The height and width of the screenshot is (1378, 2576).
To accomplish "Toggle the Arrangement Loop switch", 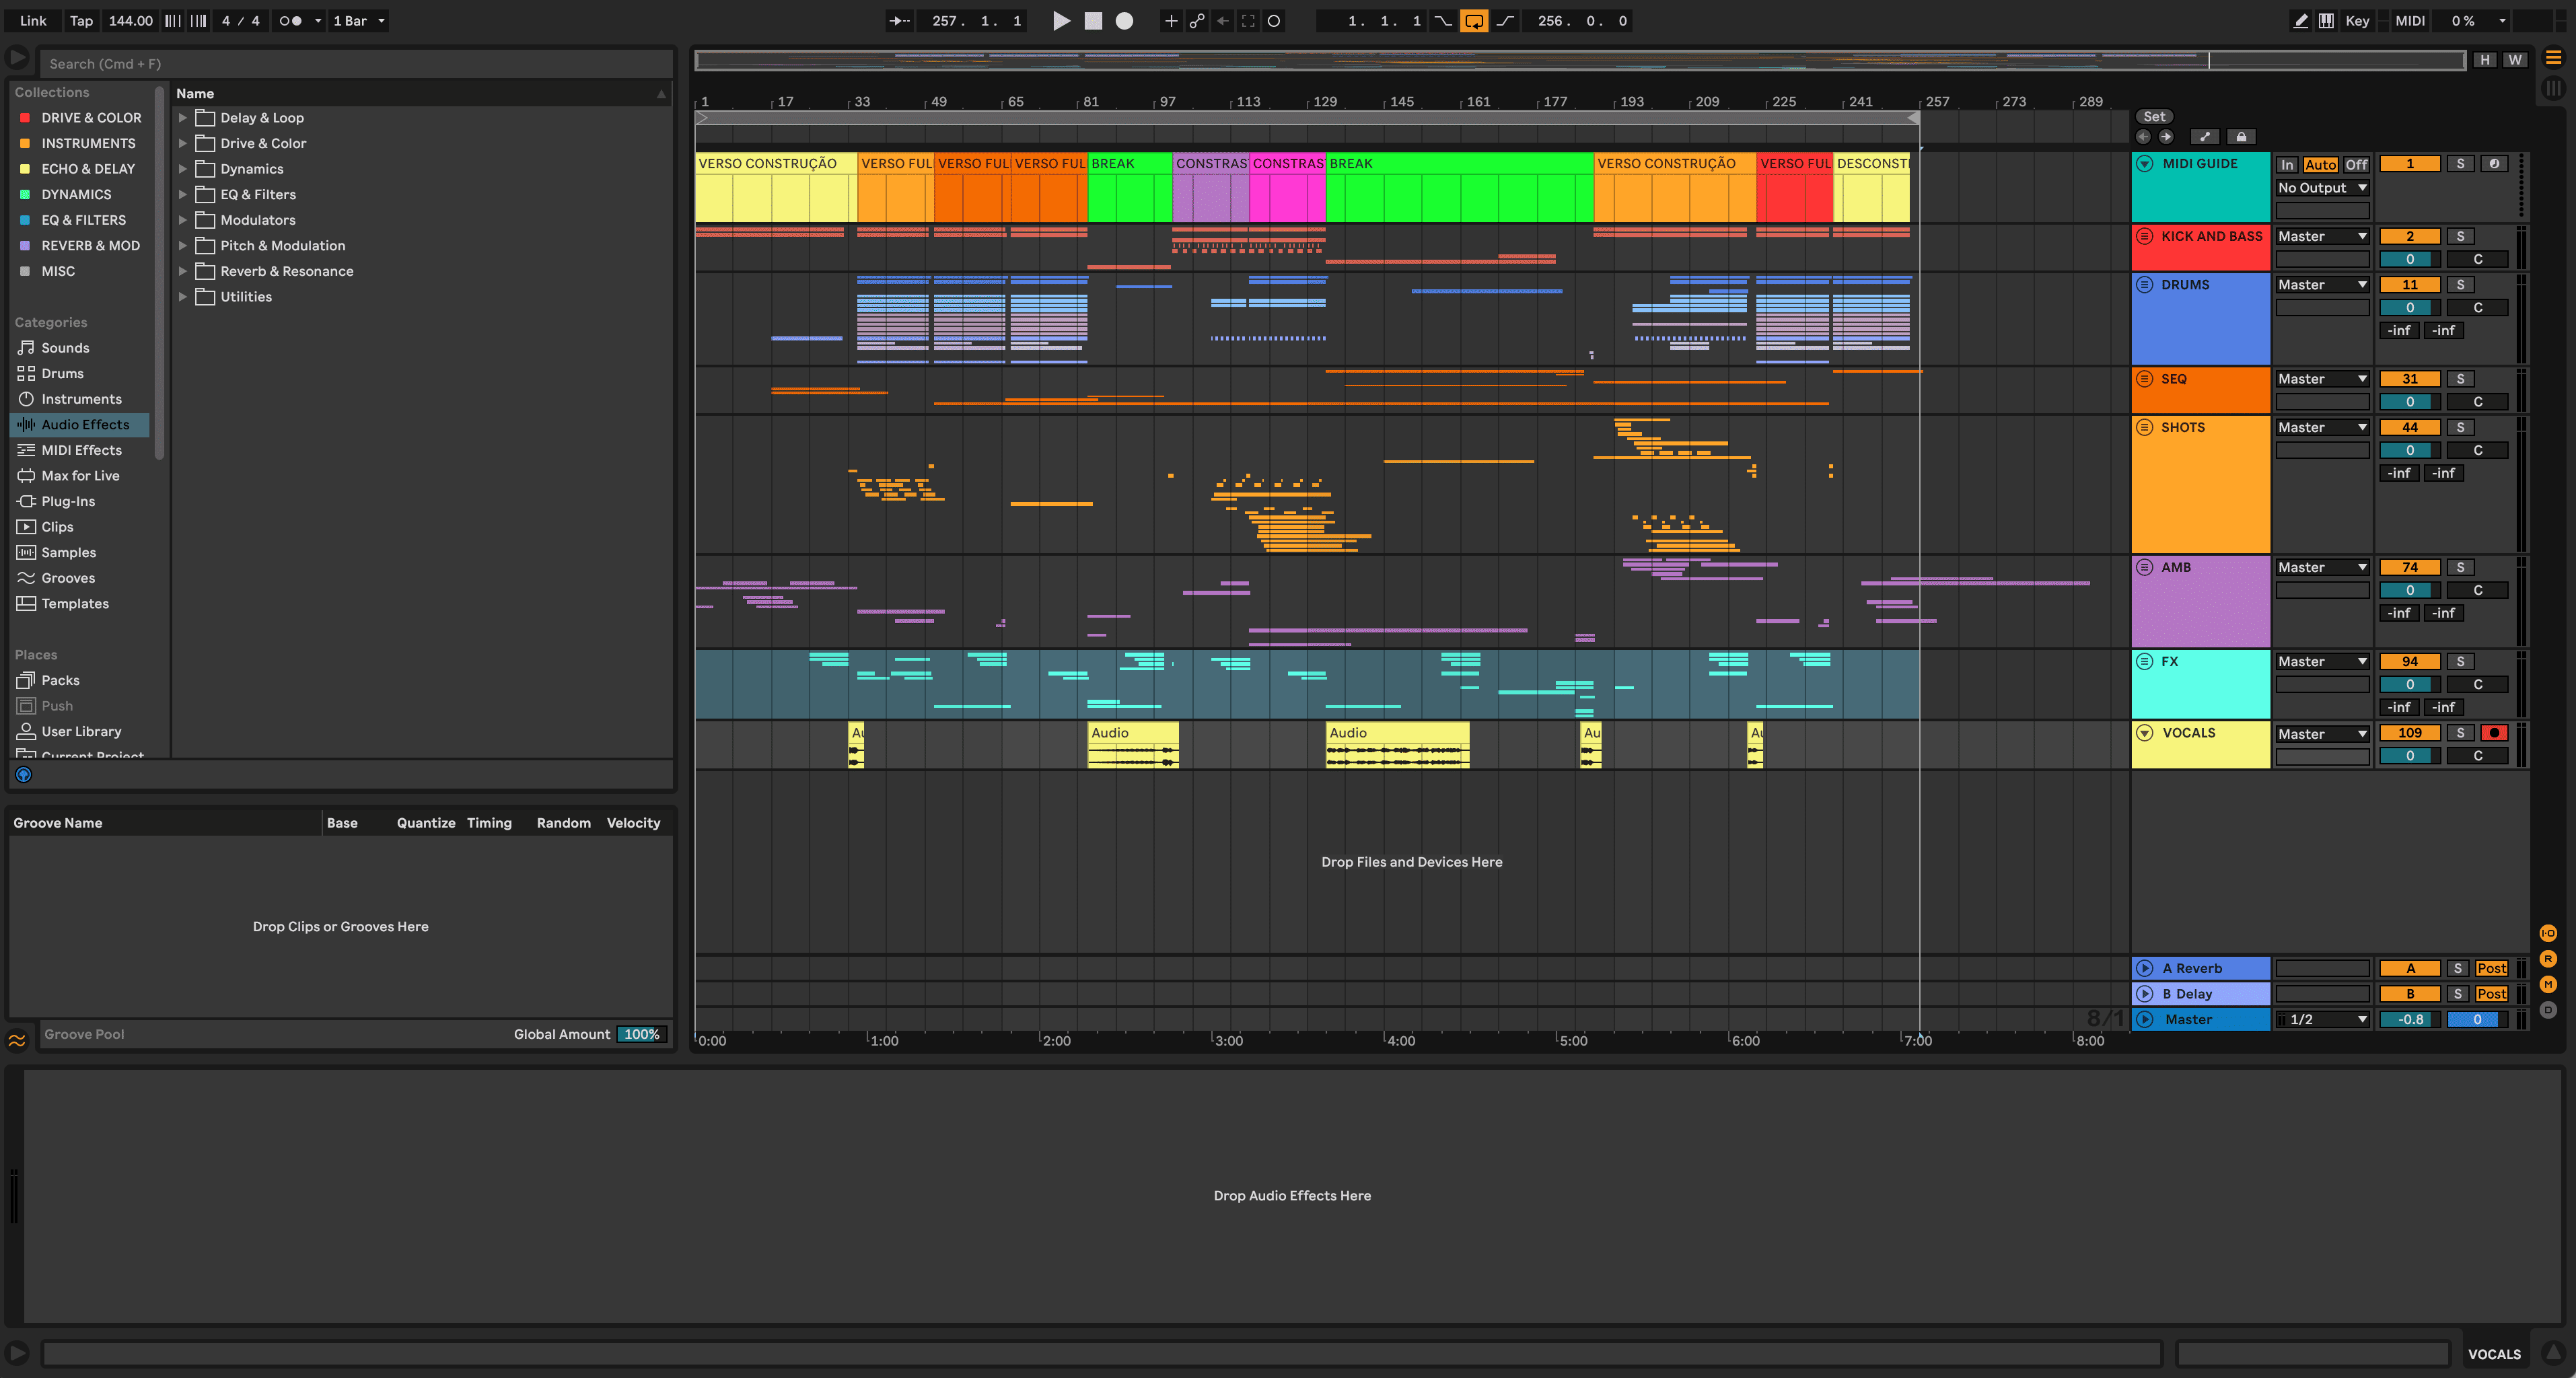I will [x=1474, y=21].
